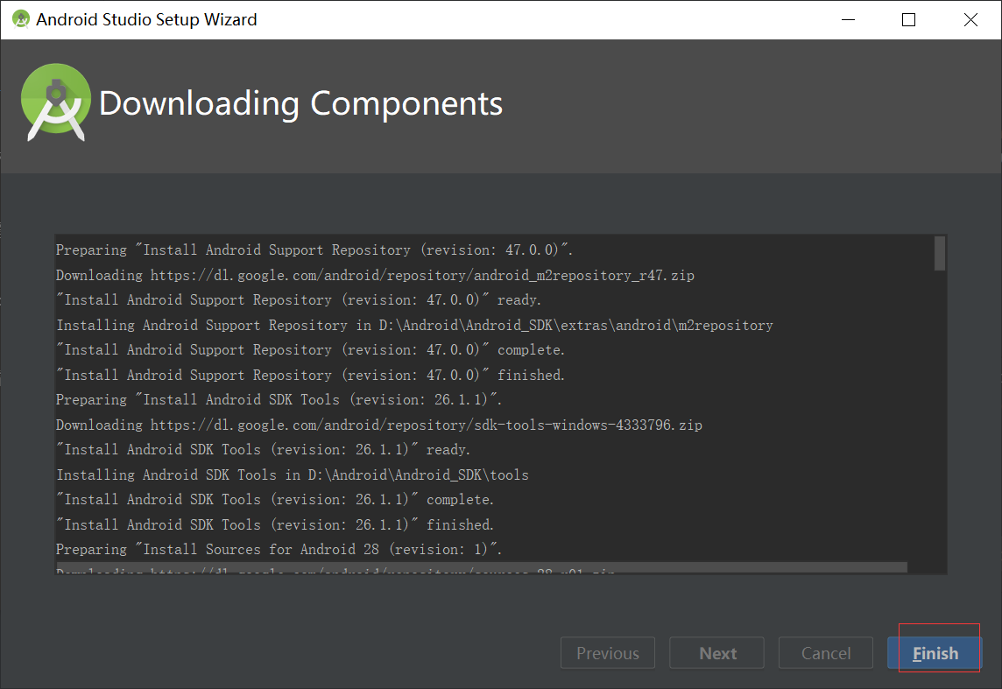The image size is (1002, 689).
Task: Click the disabled Next button
Action: 717,652
